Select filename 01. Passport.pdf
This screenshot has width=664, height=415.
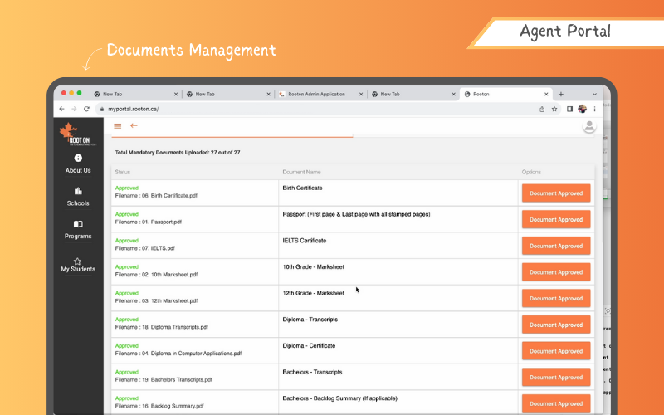pyautogui.click(x=149, y=222)
